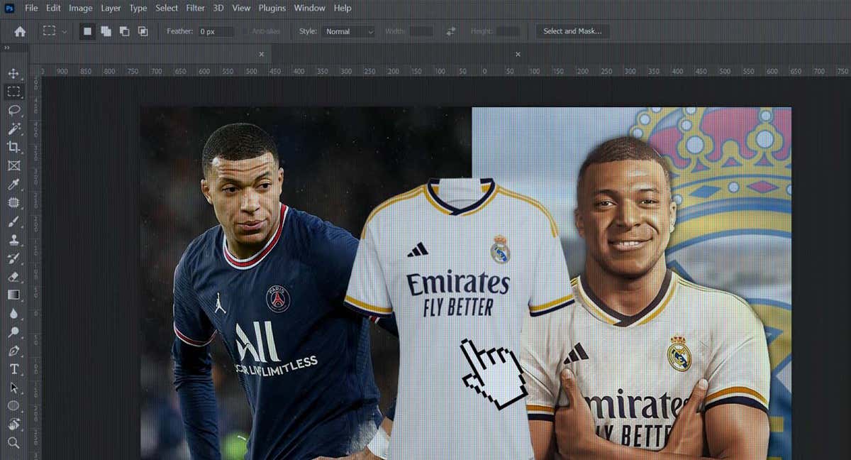The width and height of the screenshot is (851, 460).
Task: Select the Blur tool
Action: pos(13,313)
